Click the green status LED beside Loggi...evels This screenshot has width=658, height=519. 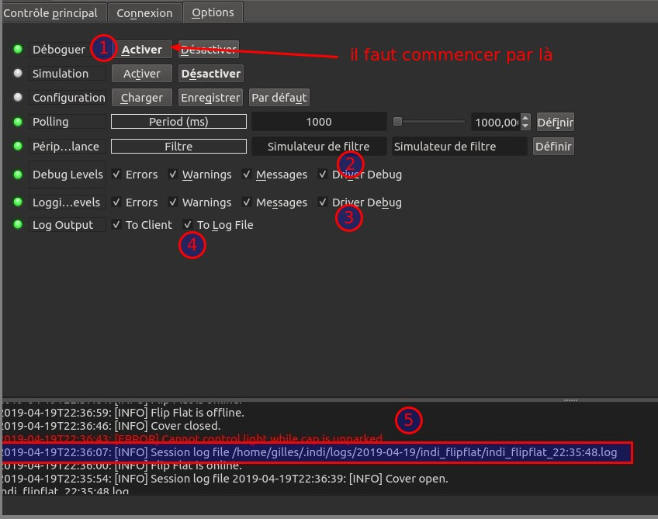[18, 202]
